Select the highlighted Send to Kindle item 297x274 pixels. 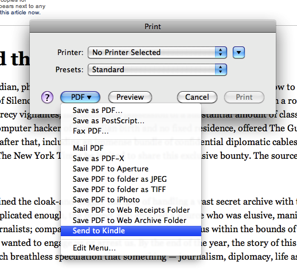tap(131, 231)
